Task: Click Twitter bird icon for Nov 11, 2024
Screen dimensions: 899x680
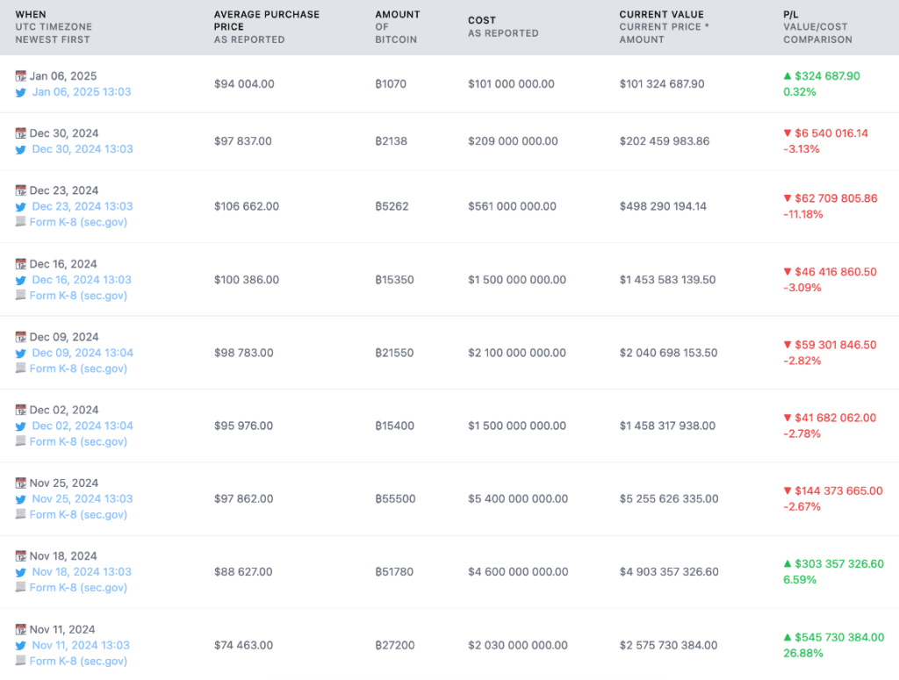Action: coord(21,646)
